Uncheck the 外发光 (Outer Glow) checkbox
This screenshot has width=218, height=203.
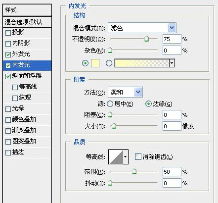pyautogui.click(x=8, y=54)
